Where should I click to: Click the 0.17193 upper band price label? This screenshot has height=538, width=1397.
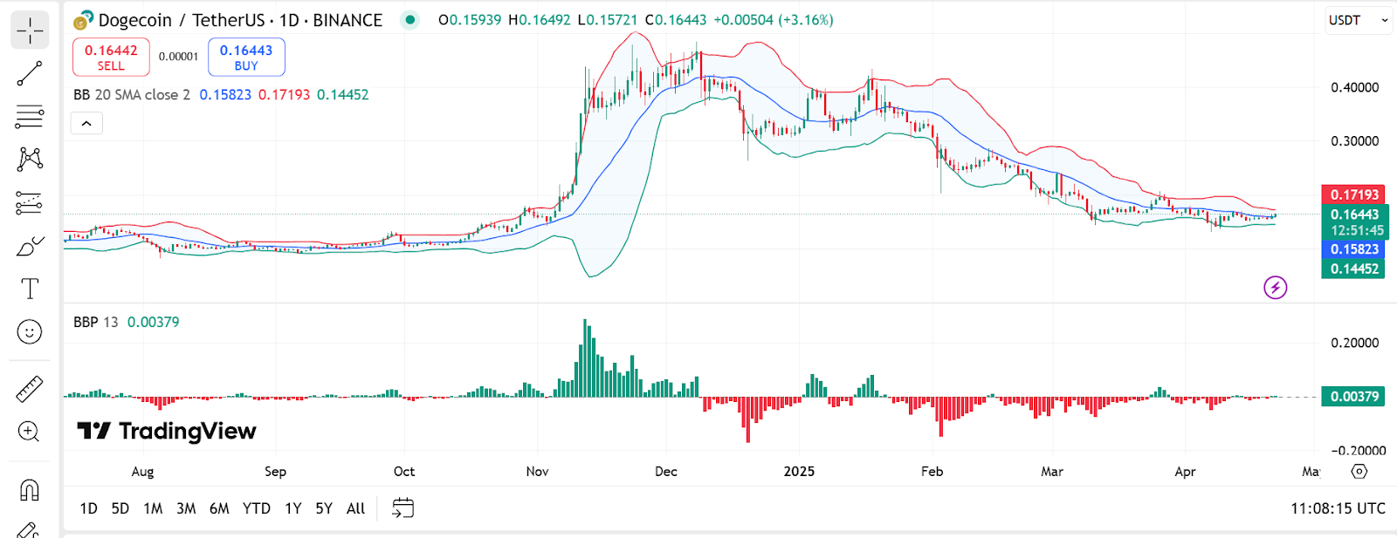pos(1353,194)
